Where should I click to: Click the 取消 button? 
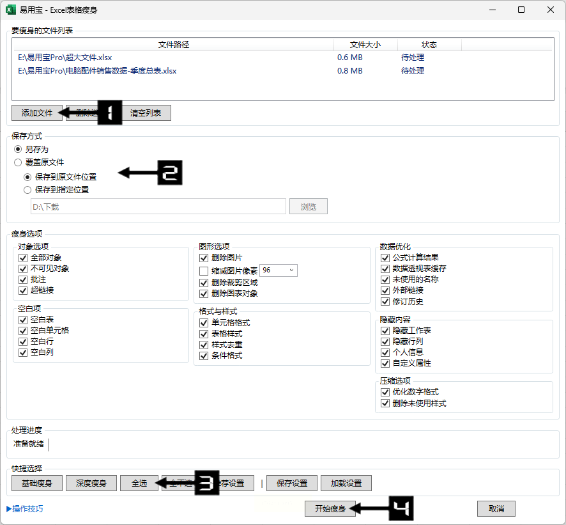(496, 509)
